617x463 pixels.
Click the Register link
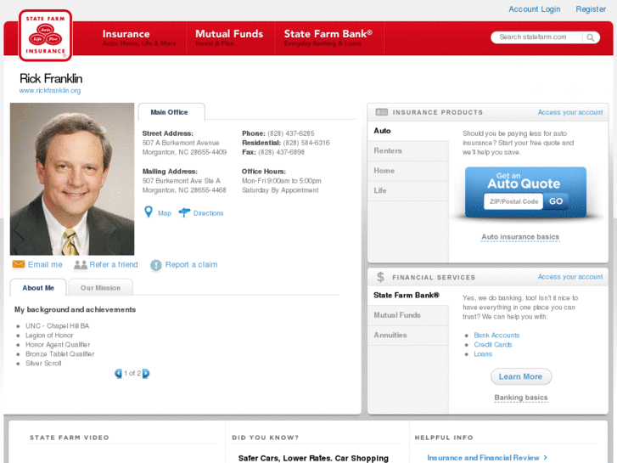coord(591,9)
